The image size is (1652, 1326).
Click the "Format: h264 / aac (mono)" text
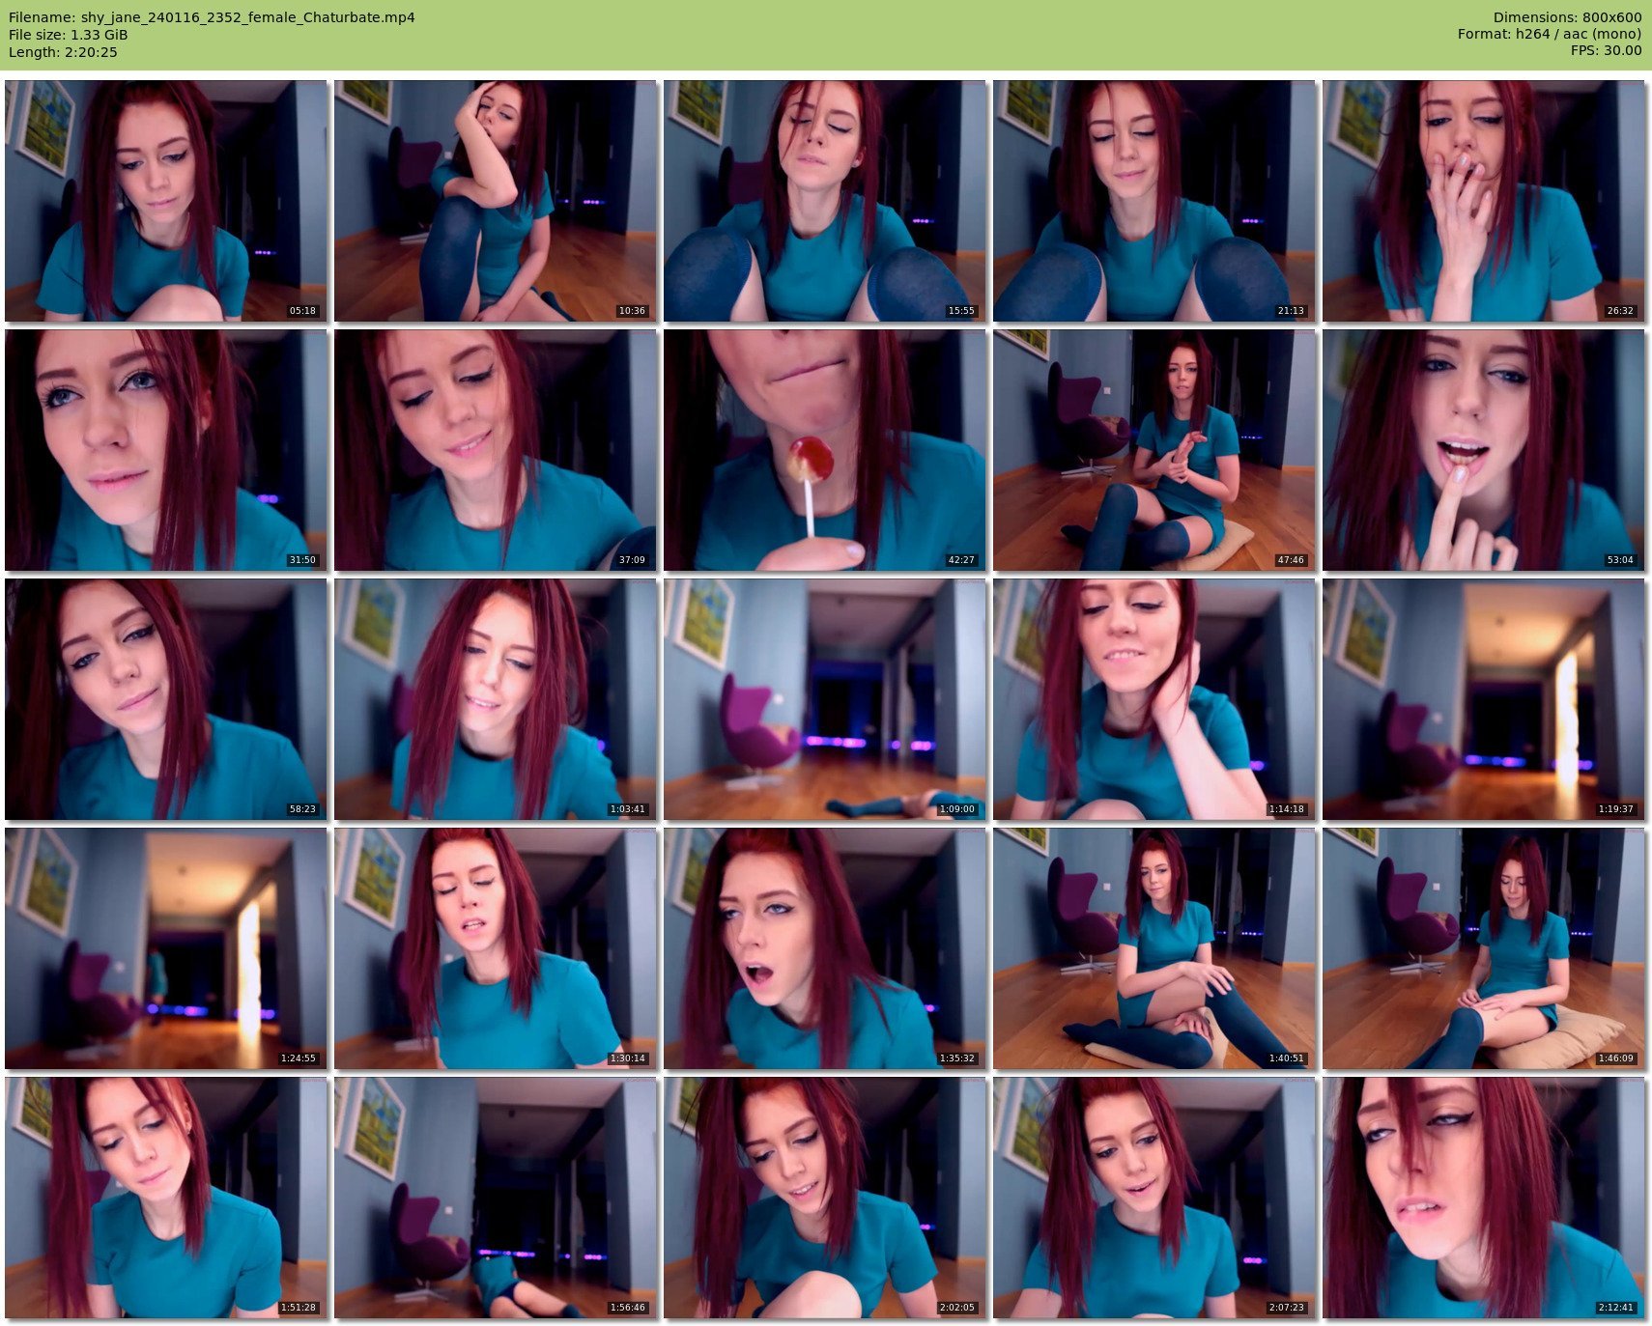1550,35
